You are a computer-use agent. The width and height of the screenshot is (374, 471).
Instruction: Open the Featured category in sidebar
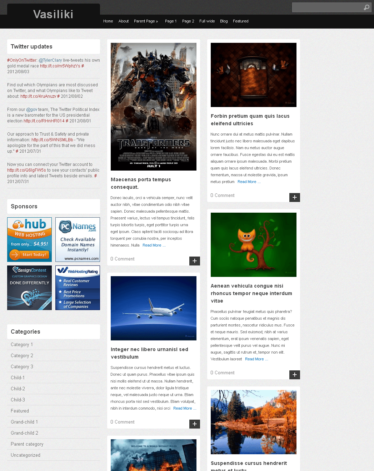click(x=20, y=411)
